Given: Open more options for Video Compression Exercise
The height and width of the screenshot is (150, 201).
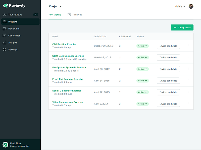Looking at the screenshot, I should 188,103.
